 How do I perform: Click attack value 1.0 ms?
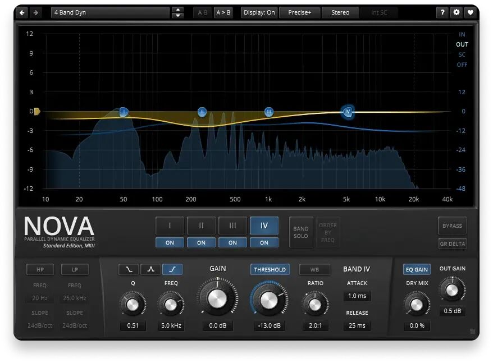coord(357,296)
